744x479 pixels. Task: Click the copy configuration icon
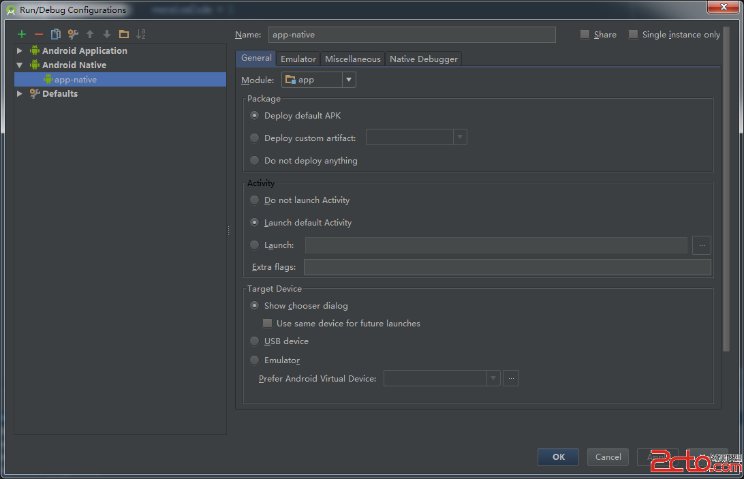(x=56, y=34)
